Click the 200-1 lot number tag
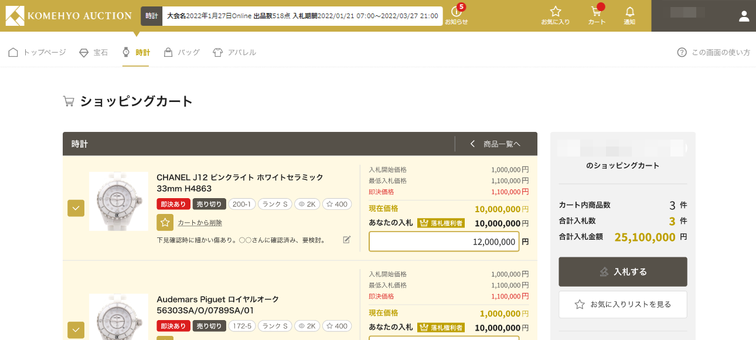Screen dimensions: 756x340 [242, 205]
